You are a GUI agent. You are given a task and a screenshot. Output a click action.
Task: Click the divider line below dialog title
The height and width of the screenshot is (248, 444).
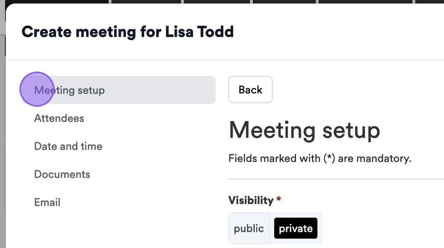(224, 60)
